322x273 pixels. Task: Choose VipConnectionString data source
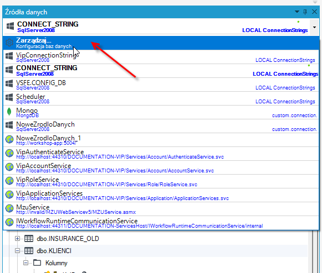[161, 57]
